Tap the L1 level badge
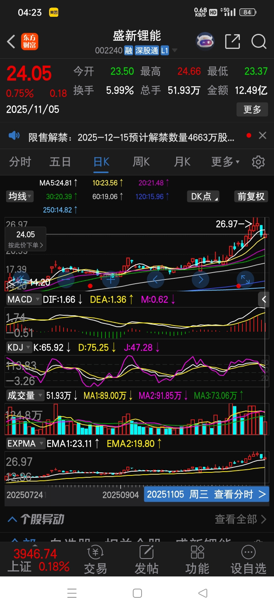The width and height of the screenshot is (274, 610). (x=165, y=51)
